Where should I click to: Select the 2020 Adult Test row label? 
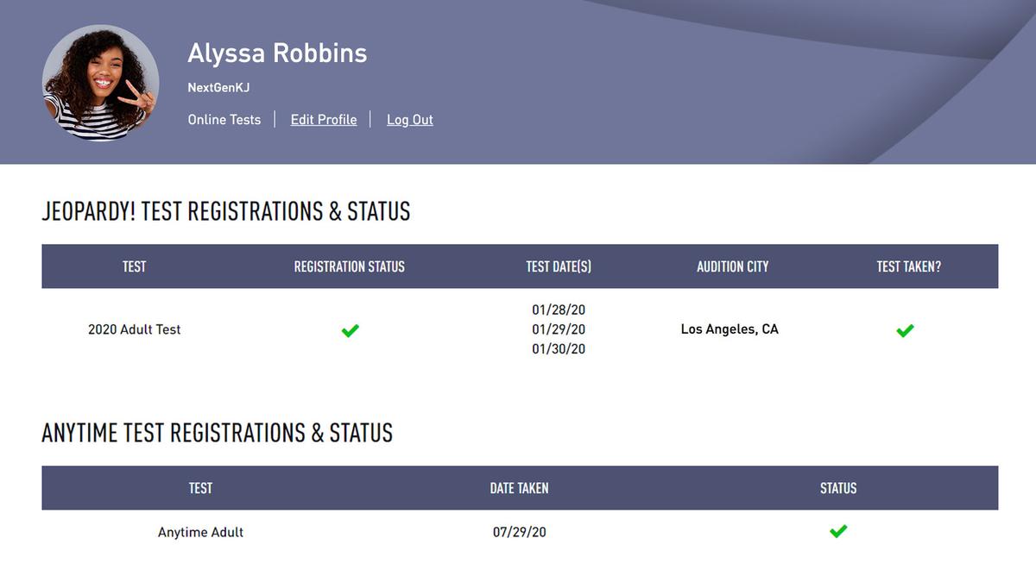point(135,329)
